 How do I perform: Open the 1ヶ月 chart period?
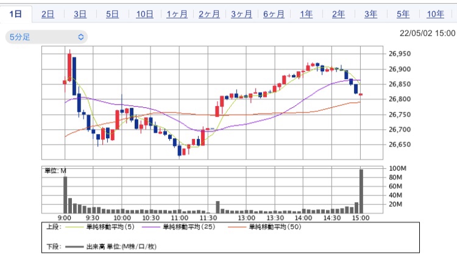pos(177,14)
